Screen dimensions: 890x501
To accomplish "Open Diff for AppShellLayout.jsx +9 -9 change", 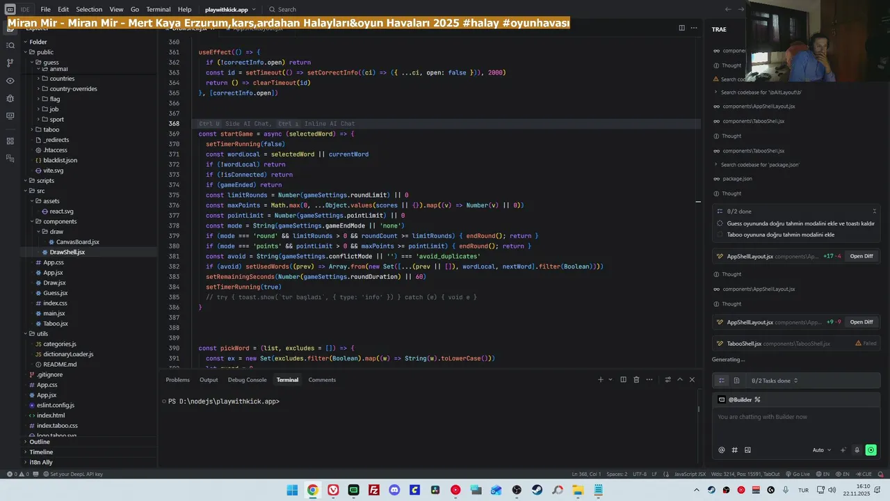I will click(x=861, y=322).
